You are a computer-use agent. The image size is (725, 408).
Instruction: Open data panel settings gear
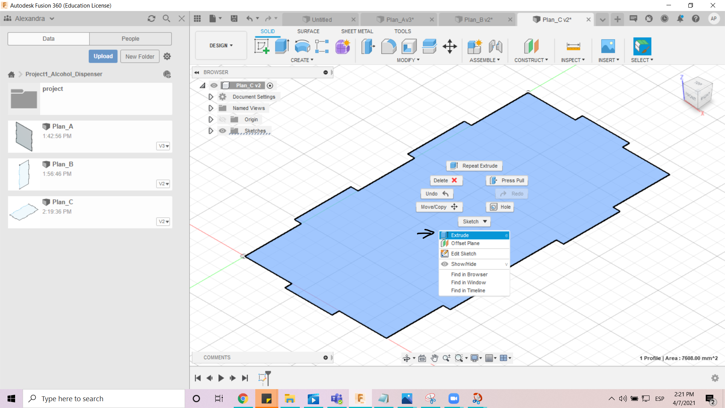click(167, 56)
